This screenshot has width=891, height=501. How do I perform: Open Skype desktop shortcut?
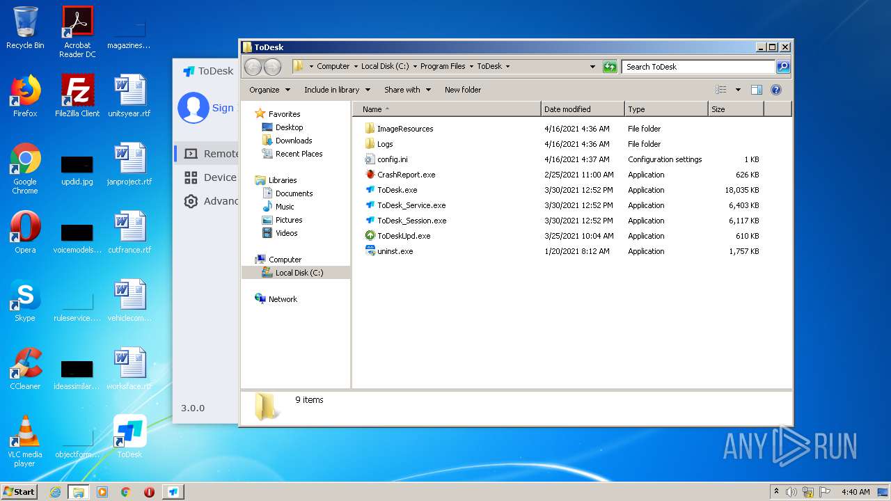click(25, 301)
